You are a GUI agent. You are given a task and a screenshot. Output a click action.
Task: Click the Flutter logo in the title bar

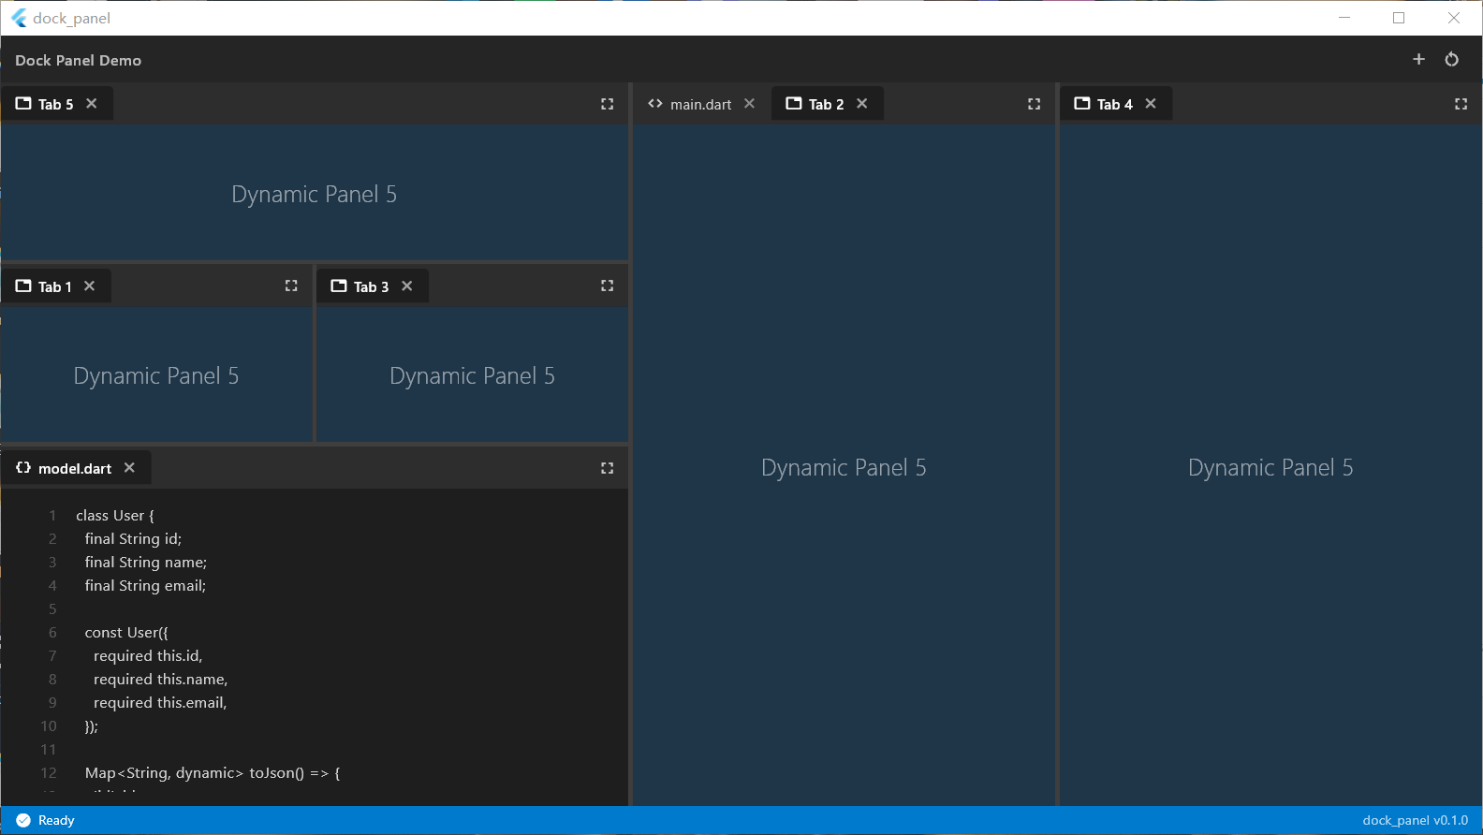click(19, 18)
